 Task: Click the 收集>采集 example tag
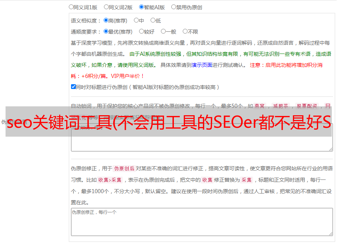click(x=110, y=180)
